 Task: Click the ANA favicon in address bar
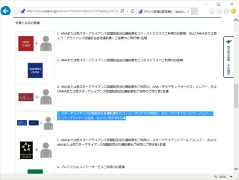tap(23, 11)
